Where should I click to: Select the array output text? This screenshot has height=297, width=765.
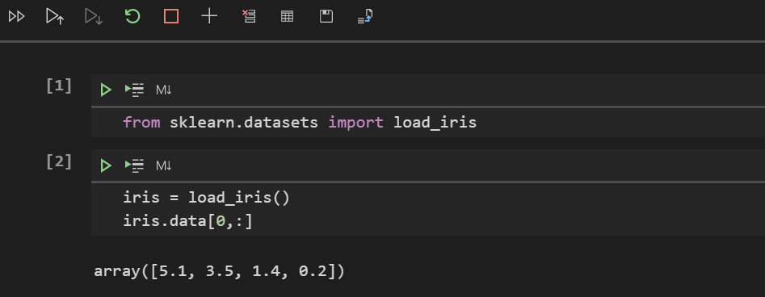(219, 271)
